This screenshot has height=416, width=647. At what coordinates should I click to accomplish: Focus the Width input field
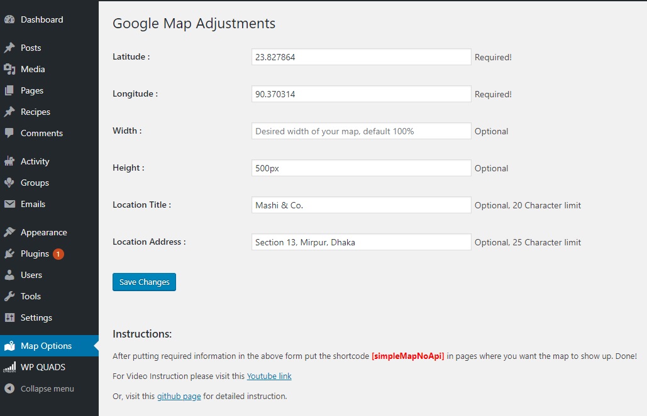(x=361, y=131)
